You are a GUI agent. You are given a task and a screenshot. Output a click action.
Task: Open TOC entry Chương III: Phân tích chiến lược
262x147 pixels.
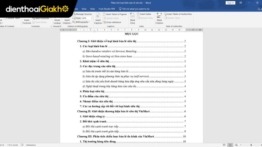pos(132,136)
